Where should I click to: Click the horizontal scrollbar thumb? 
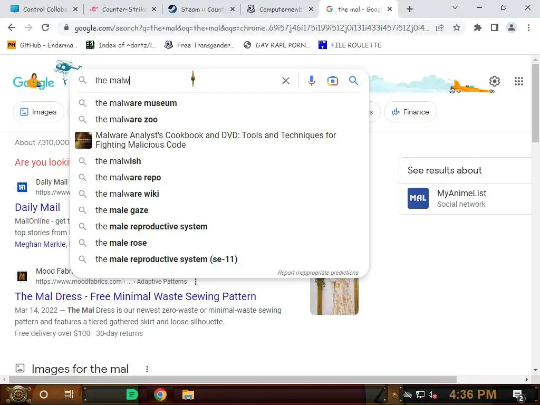click(233, 379)
